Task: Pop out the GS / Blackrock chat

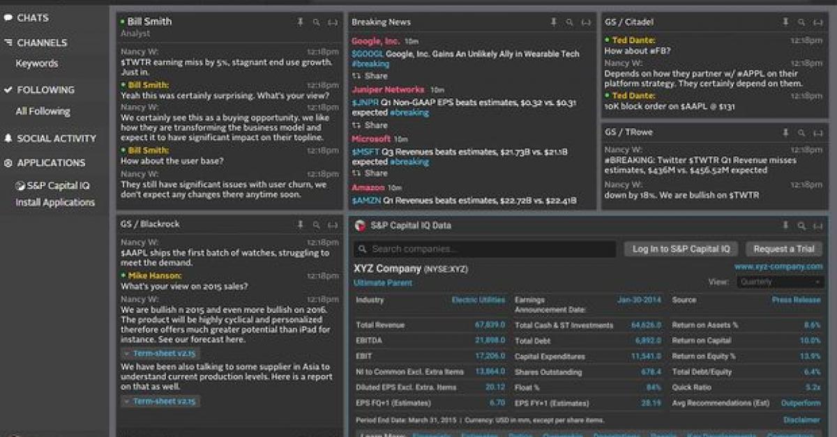Action: [x=333, y=224]
